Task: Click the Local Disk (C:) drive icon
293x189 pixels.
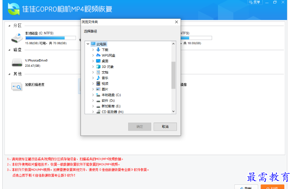Action: (x=98, y=95)
